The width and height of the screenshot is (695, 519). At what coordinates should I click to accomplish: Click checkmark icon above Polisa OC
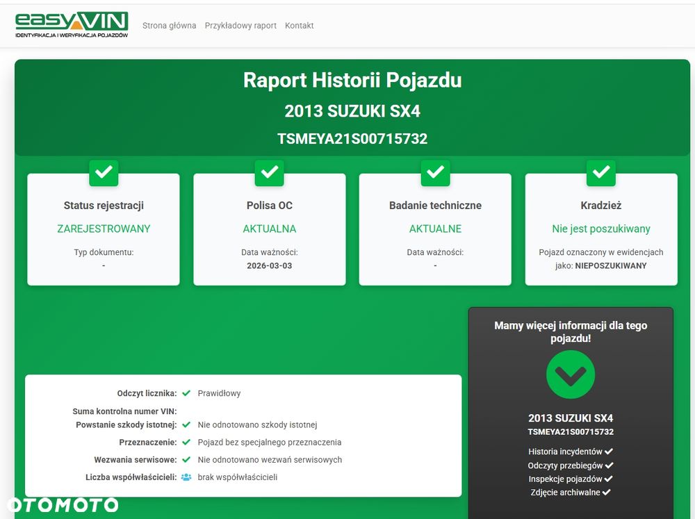[270, 173]
